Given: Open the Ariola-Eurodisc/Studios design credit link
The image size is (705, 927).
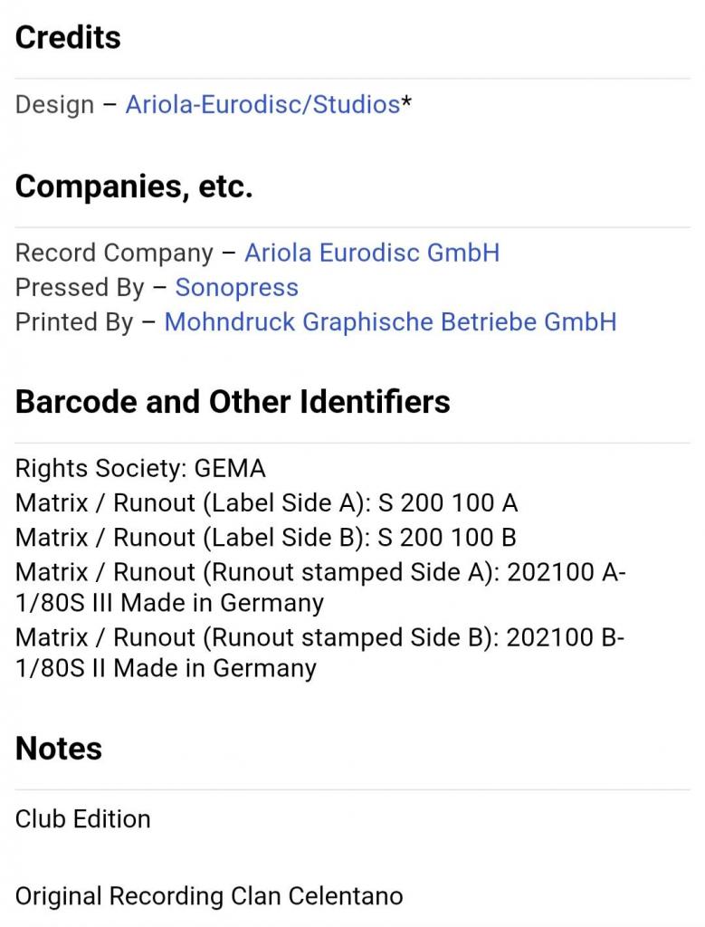Looking at the screenshot, I should click(x=263, y=105).
